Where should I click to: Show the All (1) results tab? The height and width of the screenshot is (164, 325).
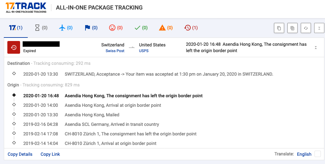point(16,28)
